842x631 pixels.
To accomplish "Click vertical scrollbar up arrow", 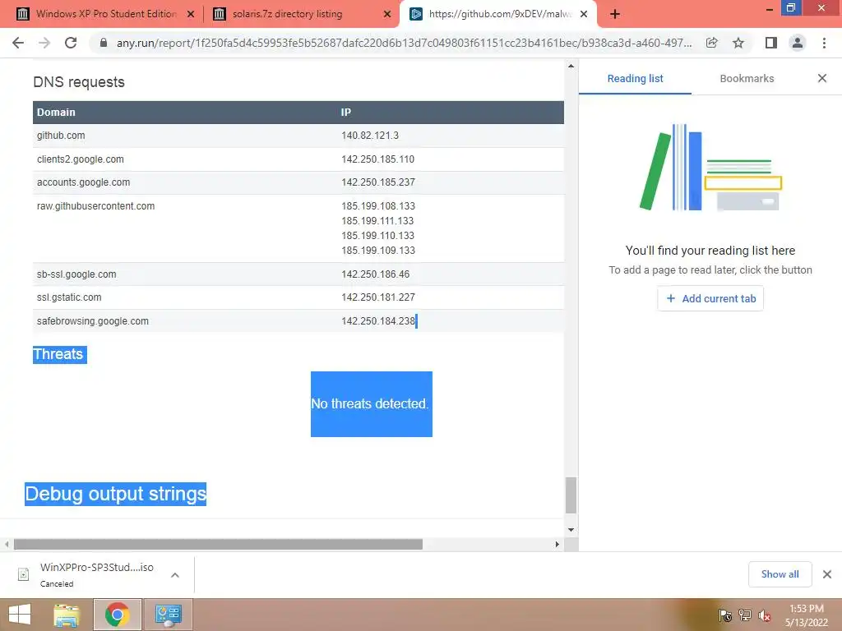I will pos(571,66).
